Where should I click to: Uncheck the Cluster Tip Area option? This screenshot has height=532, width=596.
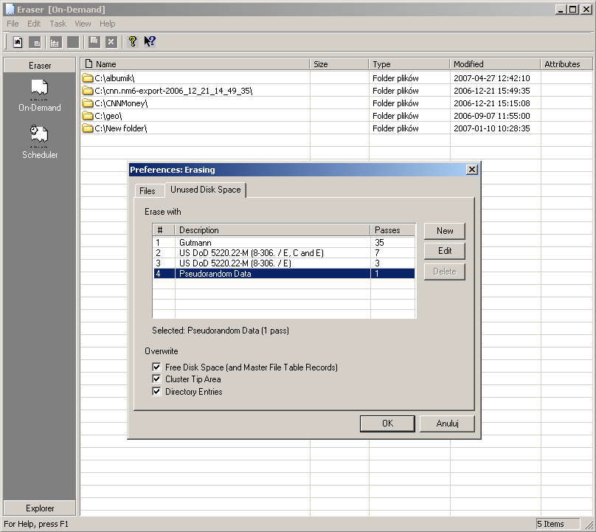(x=156, y=379)
